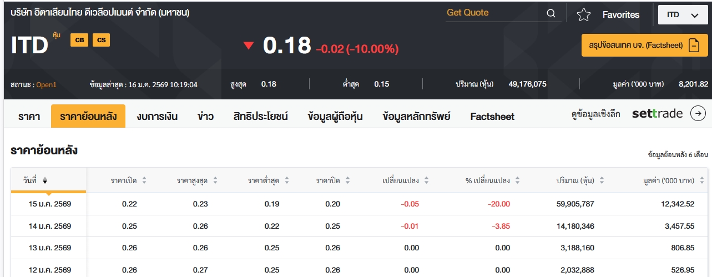
Task: Click volume value 14,180,346
Action: (x=575, y=226)
